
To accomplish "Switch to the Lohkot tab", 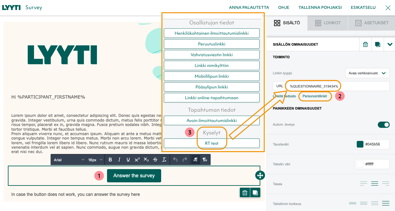I will point(328,23).
